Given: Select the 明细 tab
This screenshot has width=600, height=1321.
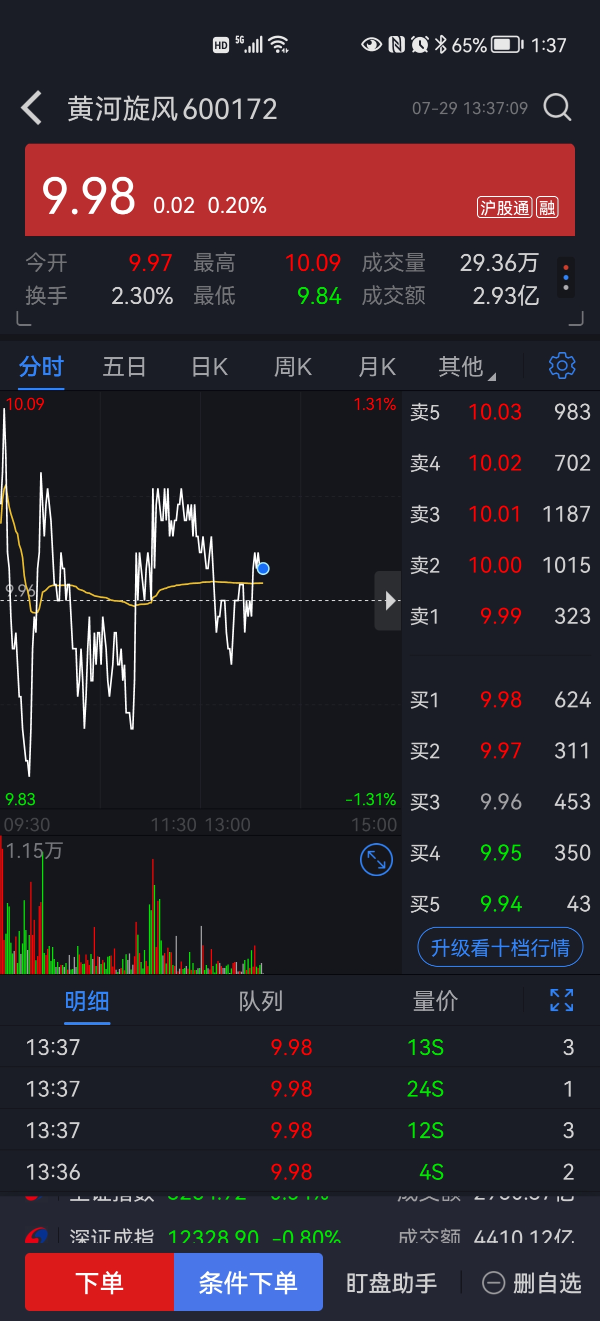Looking at the screenshot, I should click(87, 1001).
